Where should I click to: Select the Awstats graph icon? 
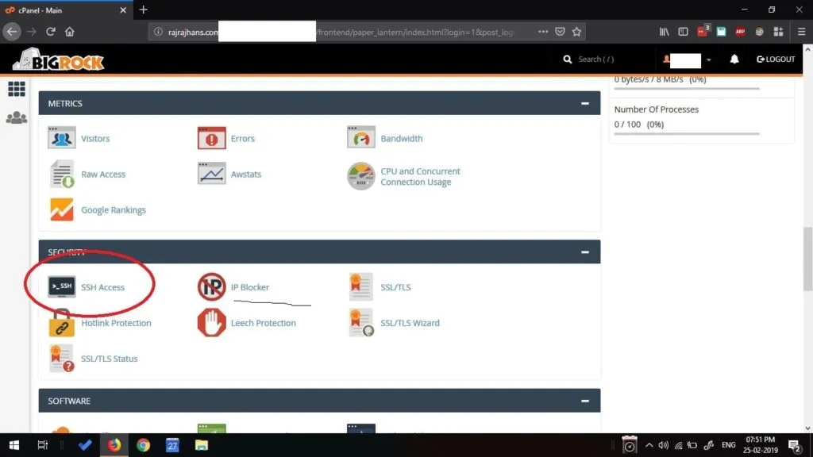211,173
